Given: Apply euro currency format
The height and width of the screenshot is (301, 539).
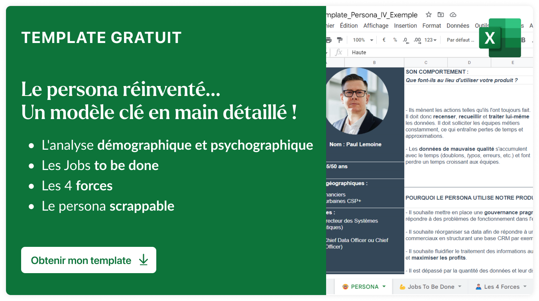Looking at the screenshot, I should click(384, 40).
